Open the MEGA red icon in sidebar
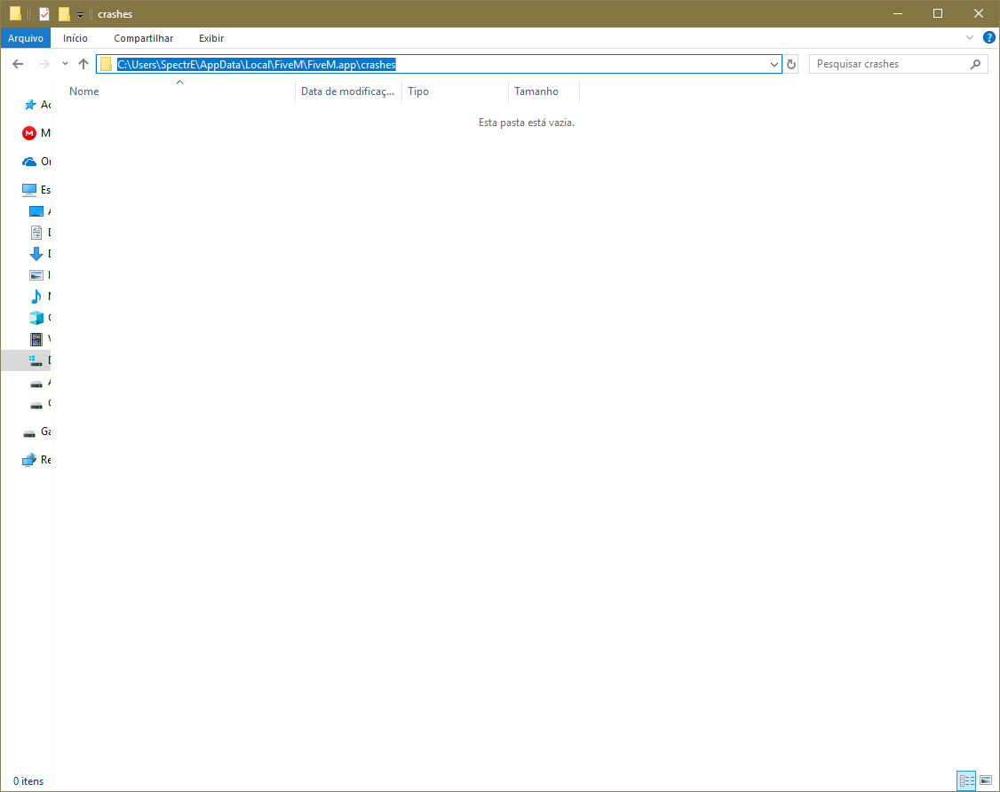Image resolution: width=1000 pixels, height=792 pixels. tap(29, 132)
